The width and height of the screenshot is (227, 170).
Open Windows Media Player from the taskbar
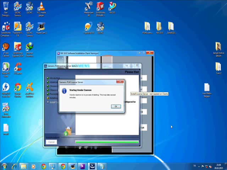coord(33,166)
